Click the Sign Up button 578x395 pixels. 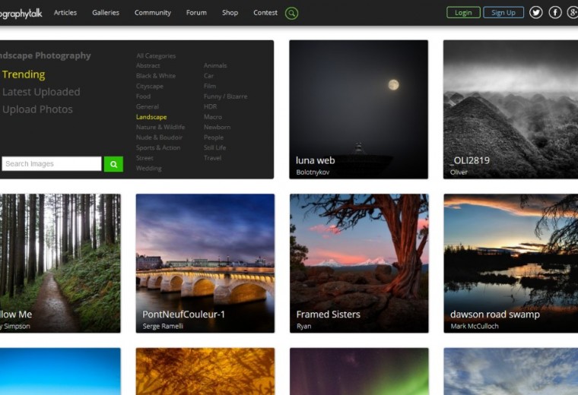tap(503, 12)
